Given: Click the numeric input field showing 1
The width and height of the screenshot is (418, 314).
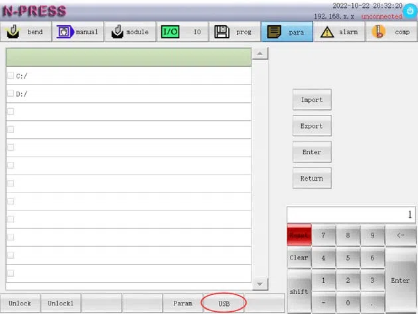Looking at the screenshot, I should tap(351, 215).
